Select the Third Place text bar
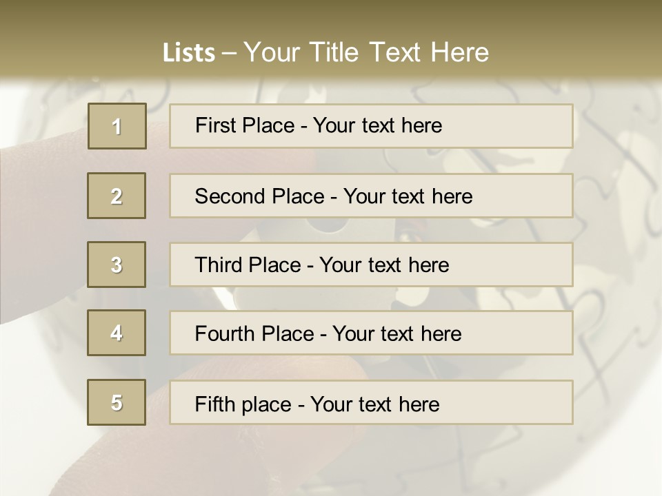The height and width of the screenshot is (496, 662). coord(371,265)
